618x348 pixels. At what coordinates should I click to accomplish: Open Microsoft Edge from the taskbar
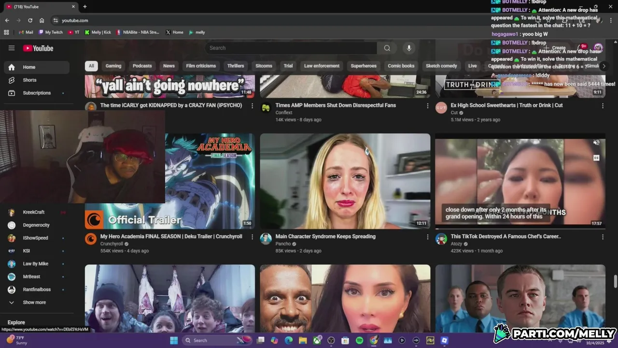(289, 340)
